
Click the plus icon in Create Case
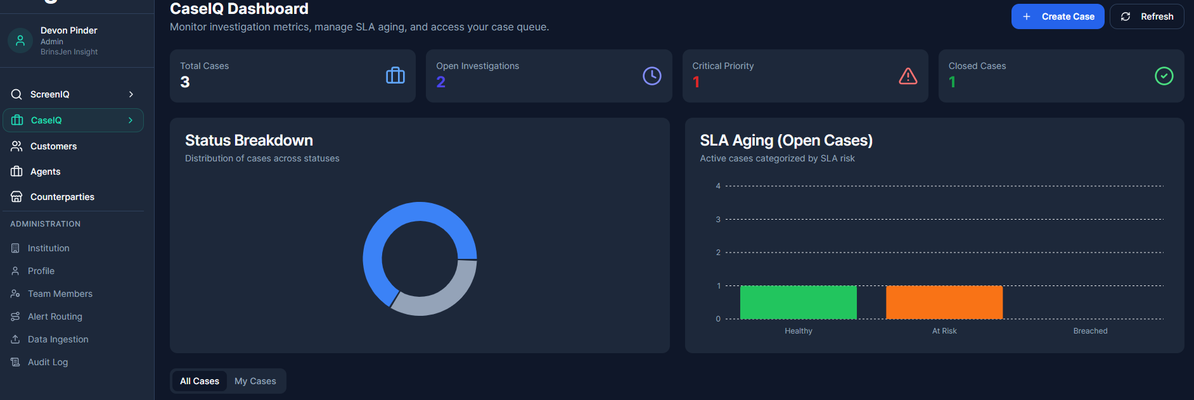(1027, 16)
